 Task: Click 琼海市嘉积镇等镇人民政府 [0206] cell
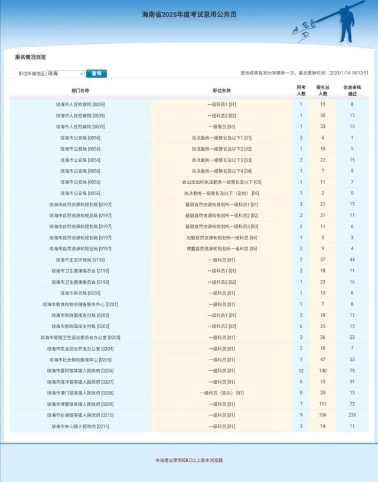click(x=80, y=371)
